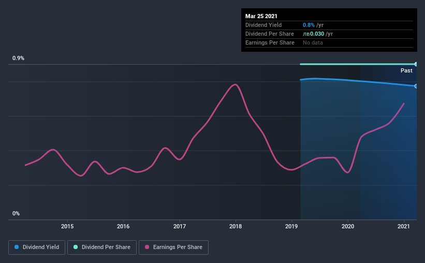Screen dimensions: 425x263
Task: Select the 2016 label on the time axis
Action: tap(123, 226)
